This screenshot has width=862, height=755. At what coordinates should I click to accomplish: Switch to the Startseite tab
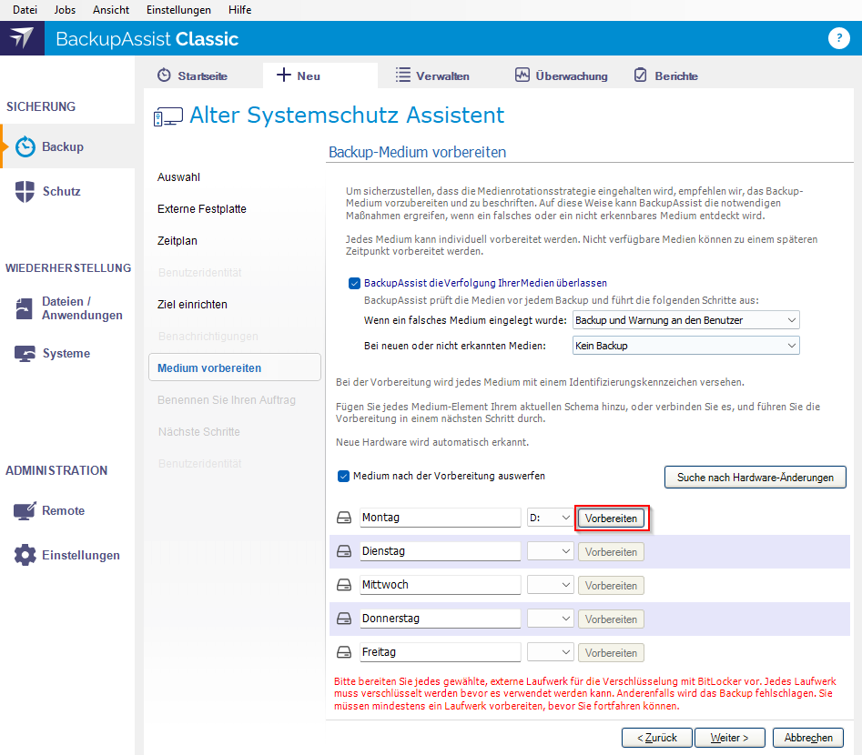[192, 75]
